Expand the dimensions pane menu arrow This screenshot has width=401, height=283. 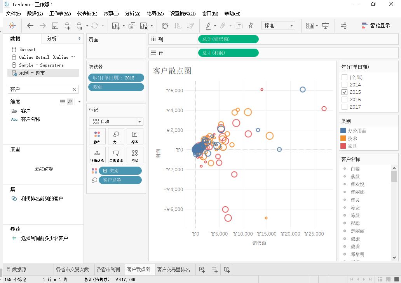[x=79, y=102]
